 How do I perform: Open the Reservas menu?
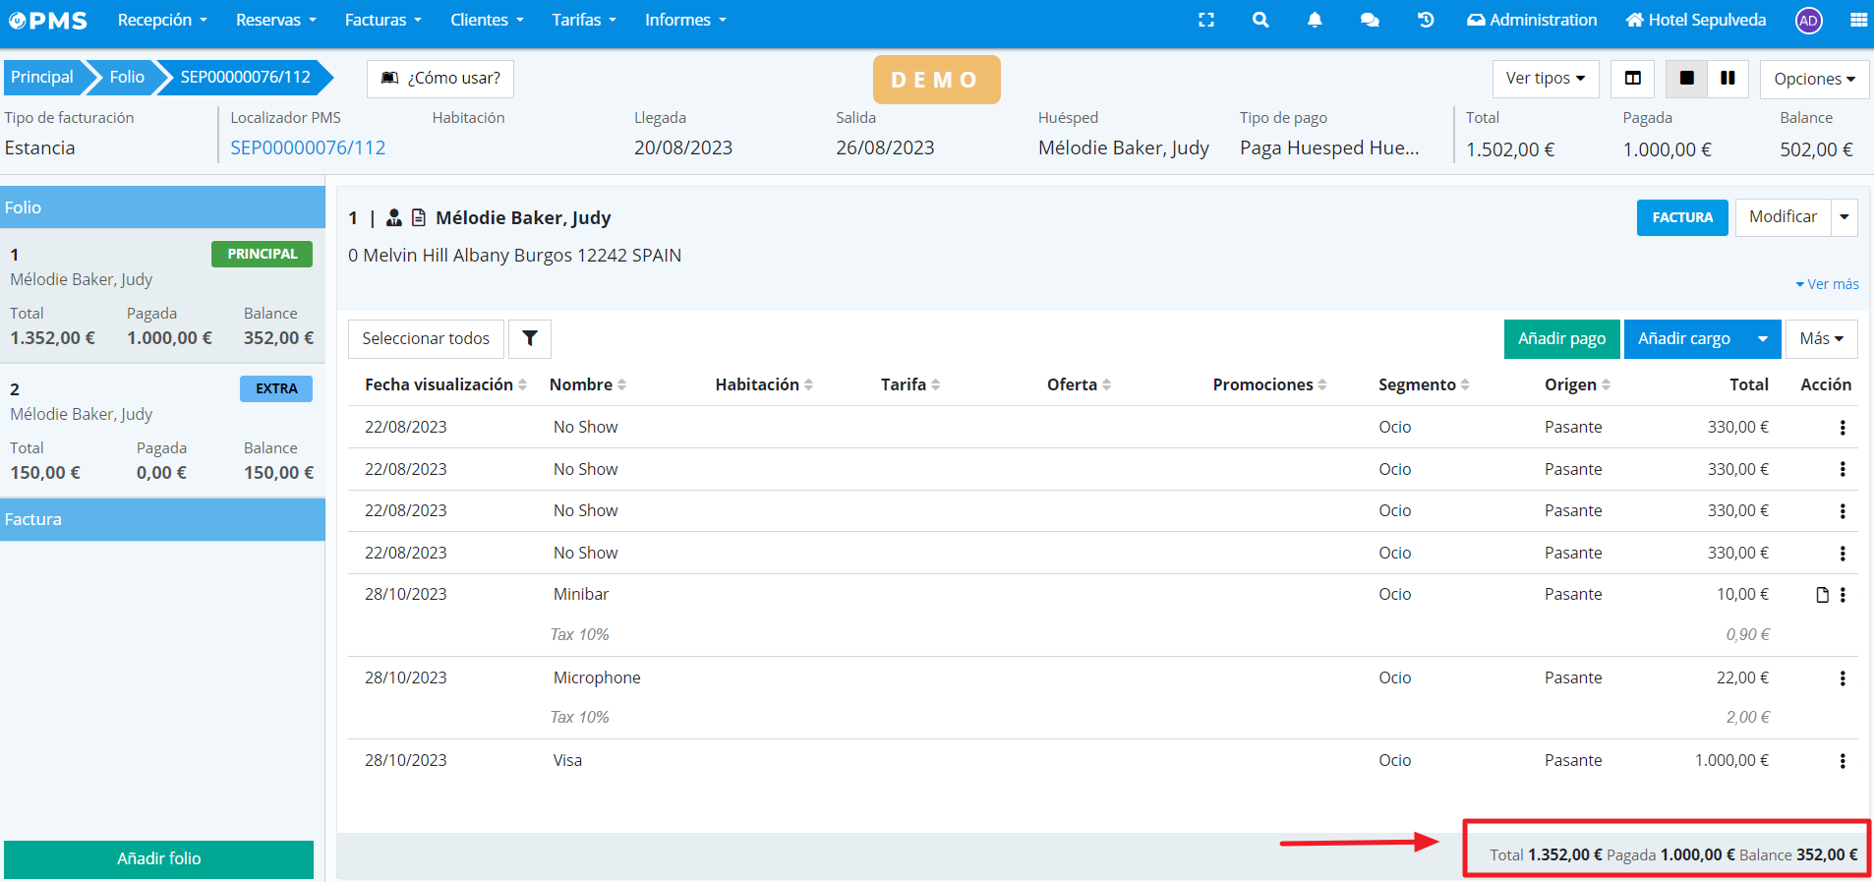(x=275, y=20)
